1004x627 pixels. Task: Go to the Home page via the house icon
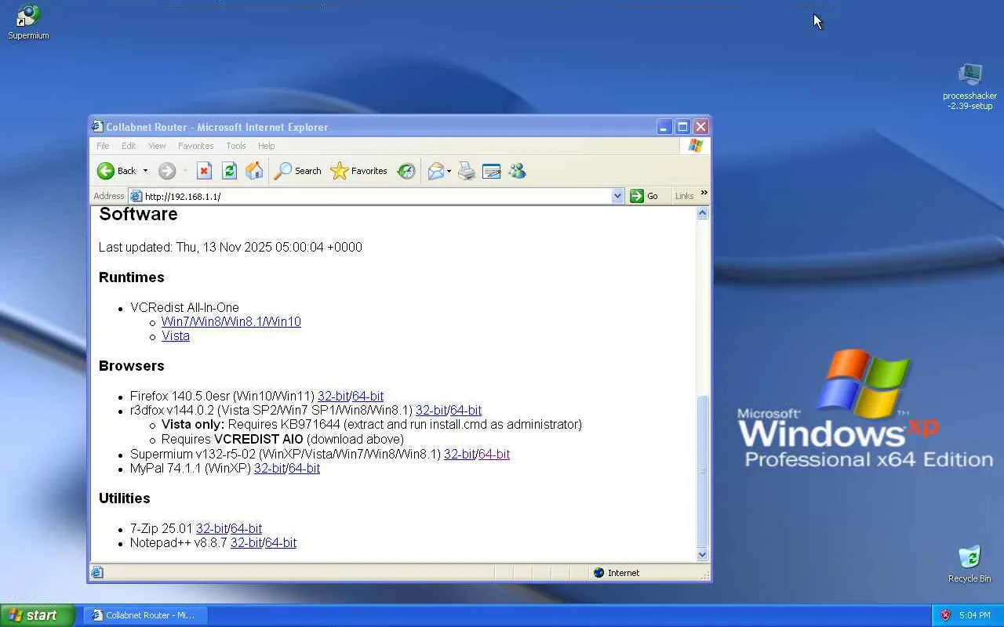pos(254,171)
